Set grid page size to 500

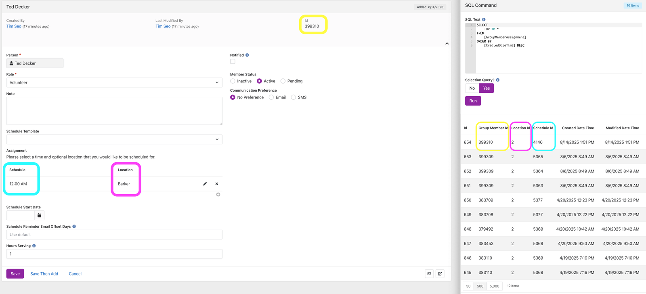pyautogui.click(x=480, y=286)
